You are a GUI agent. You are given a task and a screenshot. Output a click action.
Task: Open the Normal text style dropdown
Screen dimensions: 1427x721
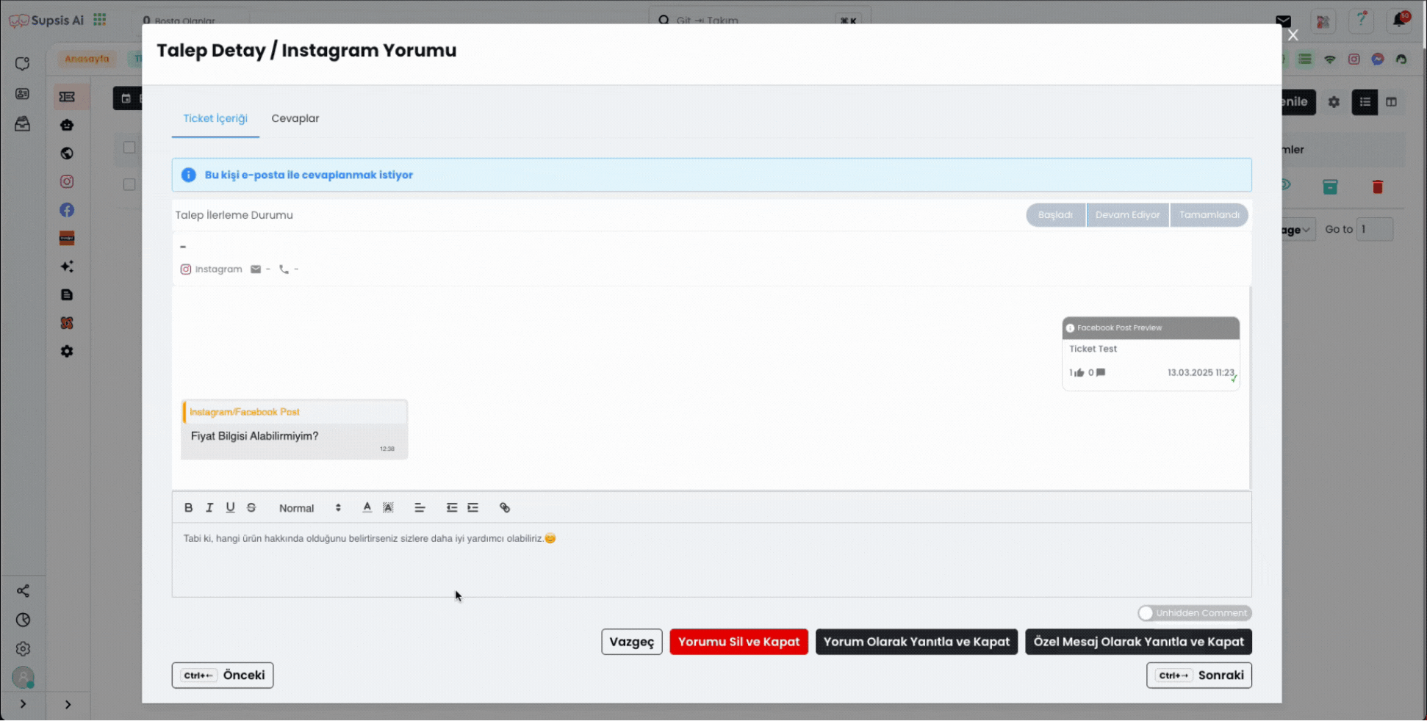click(x=309, y=508)
